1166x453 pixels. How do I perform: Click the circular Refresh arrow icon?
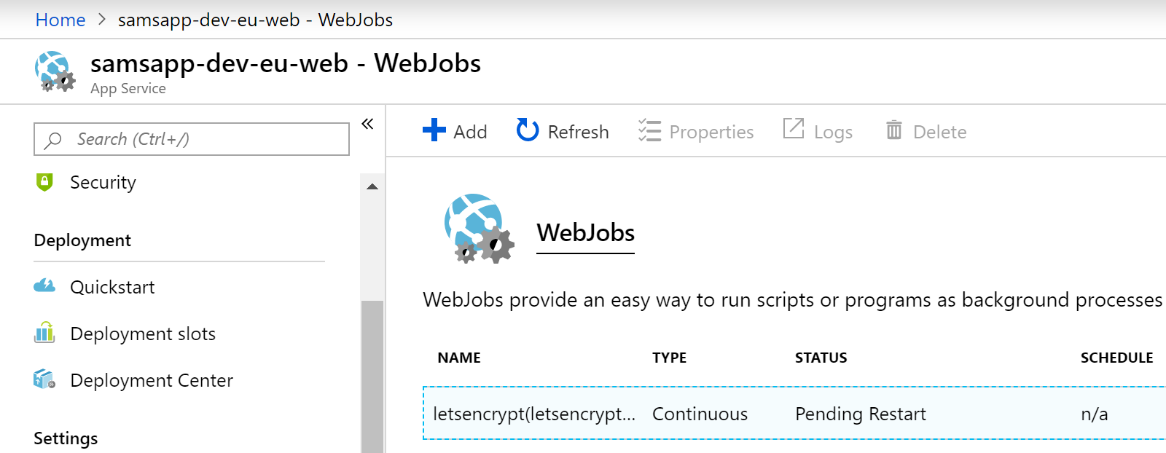pos(528,130)
